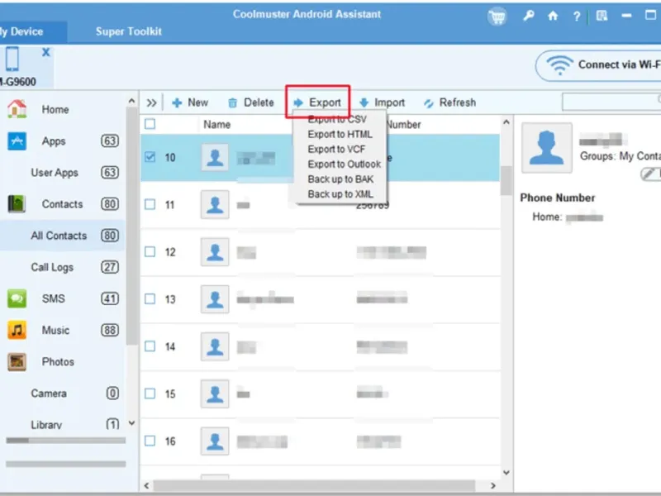Viewport: 661px width, 496px height.
Task: Click the Photos picture icon
Action: click(17, 361)
